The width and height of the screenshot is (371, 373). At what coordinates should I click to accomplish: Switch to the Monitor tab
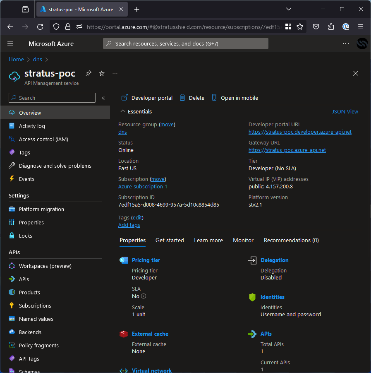(x=243, y=240)
